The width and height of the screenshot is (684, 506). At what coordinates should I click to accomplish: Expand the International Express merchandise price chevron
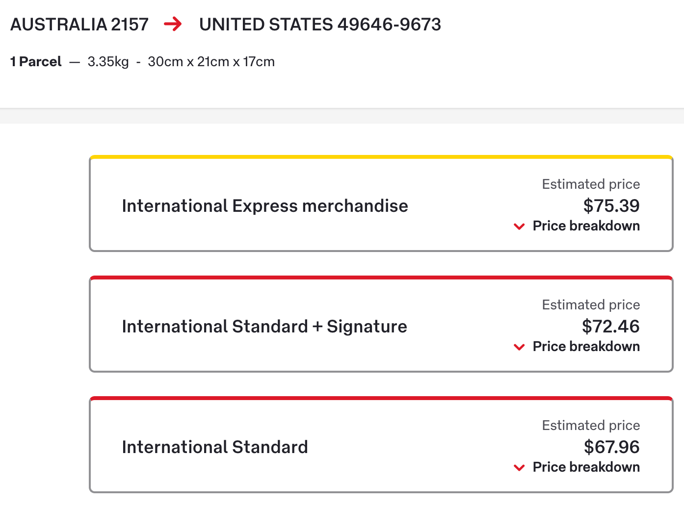tap(519, 227)
